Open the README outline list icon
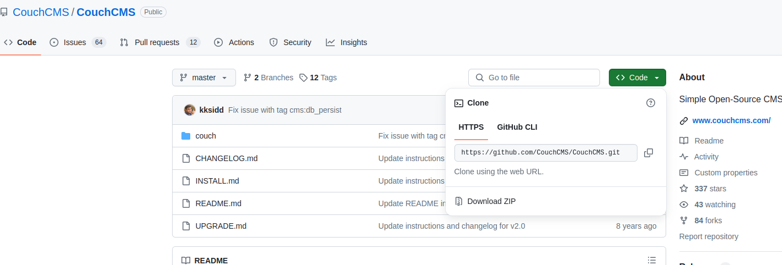This screenshot has width=782, height=265. tap(652, 260)
